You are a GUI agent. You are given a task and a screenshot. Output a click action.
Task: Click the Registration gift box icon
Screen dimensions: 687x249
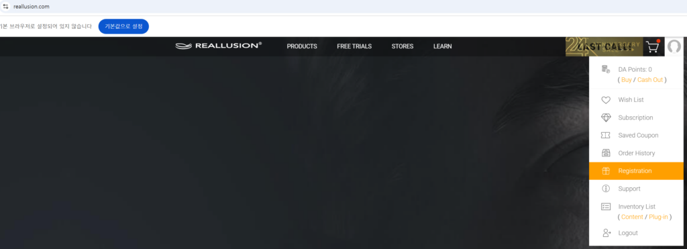point(606,171)
